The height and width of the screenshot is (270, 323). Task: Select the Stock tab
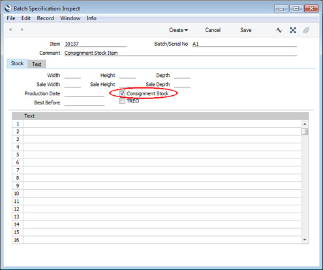coord(17,63)
